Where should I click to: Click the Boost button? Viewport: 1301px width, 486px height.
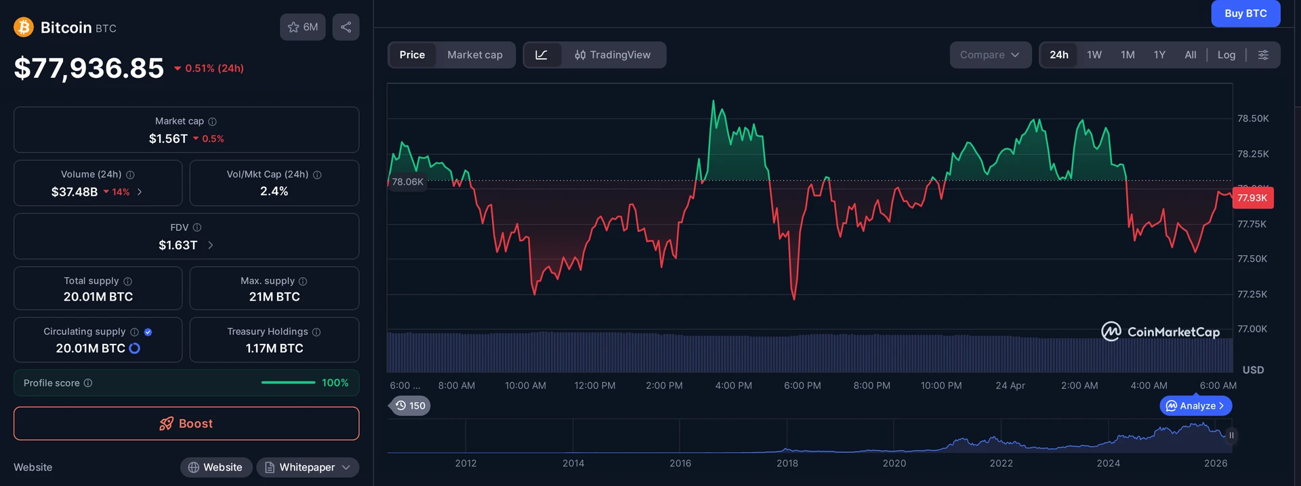[186, 424]
